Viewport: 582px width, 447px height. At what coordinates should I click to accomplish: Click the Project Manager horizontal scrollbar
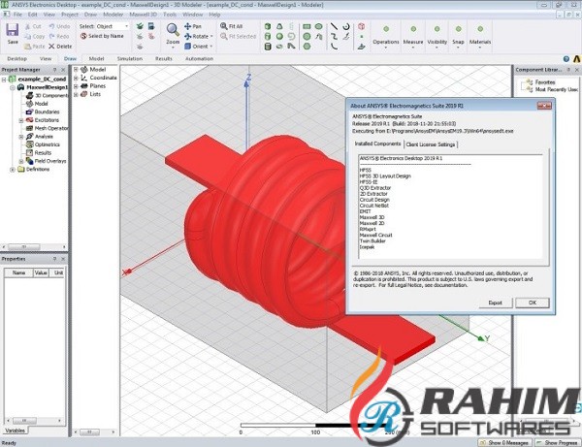(33, 246)
